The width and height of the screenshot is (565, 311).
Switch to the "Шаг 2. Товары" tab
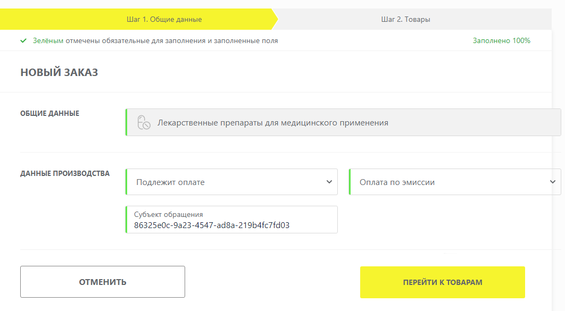click(x=406, y=19)
